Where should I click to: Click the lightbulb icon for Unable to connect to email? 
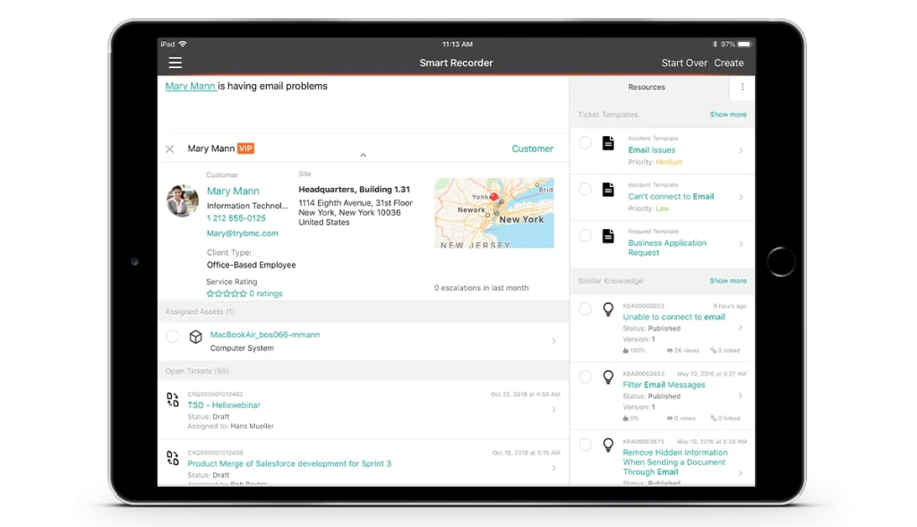(609, 310)
